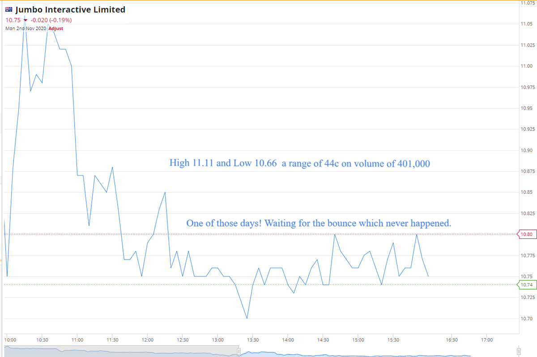Screen dimensions: 537x357
Task: Click the 10:30 time axis label
Action: pyautogui.click(x=42, y=340)
